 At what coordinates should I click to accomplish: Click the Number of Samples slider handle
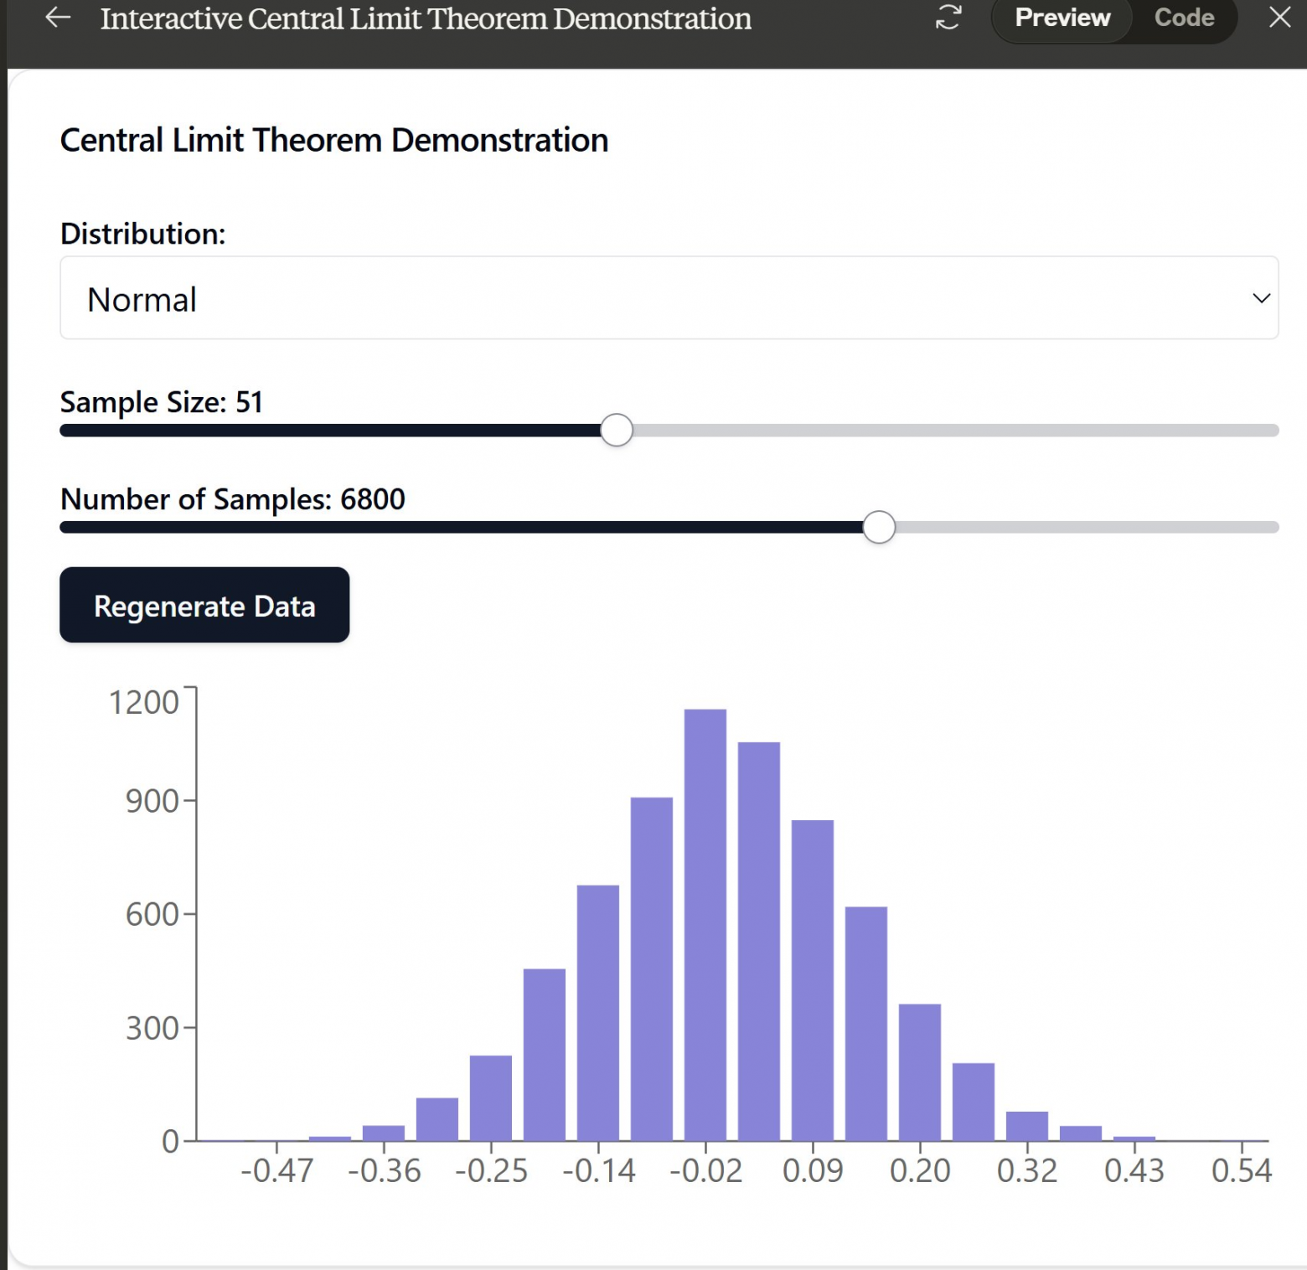pos(879,527)
